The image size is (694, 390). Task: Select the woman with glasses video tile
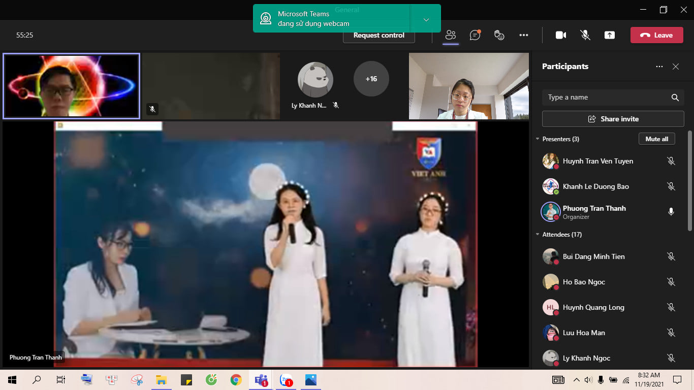coord(469,86)
